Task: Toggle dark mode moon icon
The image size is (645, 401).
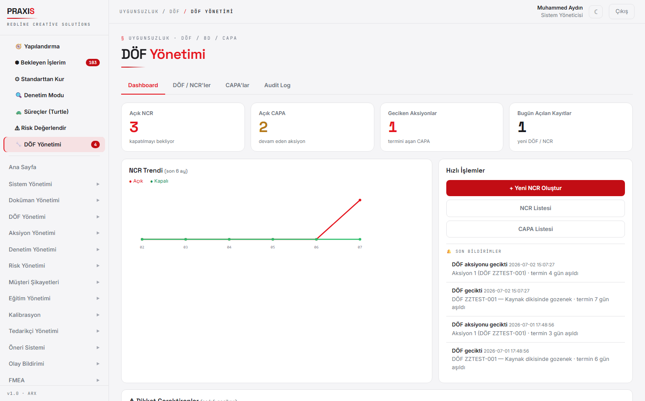Action: pyautogui.click(x=596, y=12)
